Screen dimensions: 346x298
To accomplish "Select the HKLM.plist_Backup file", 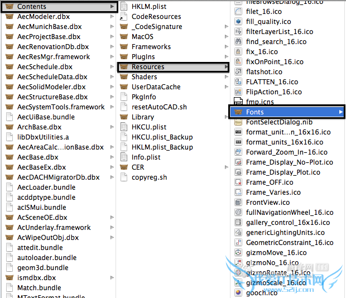I will click(162, 147).
